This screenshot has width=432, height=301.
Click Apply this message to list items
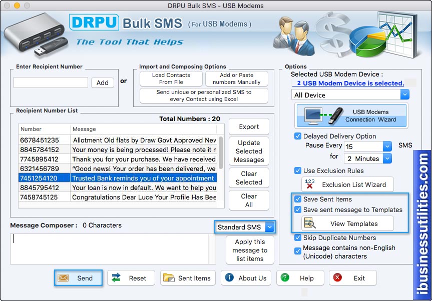point(250,250)
